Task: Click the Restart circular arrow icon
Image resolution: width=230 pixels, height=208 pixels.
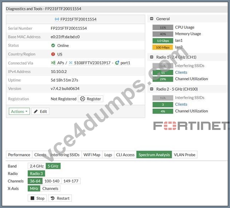Action: 52,198
